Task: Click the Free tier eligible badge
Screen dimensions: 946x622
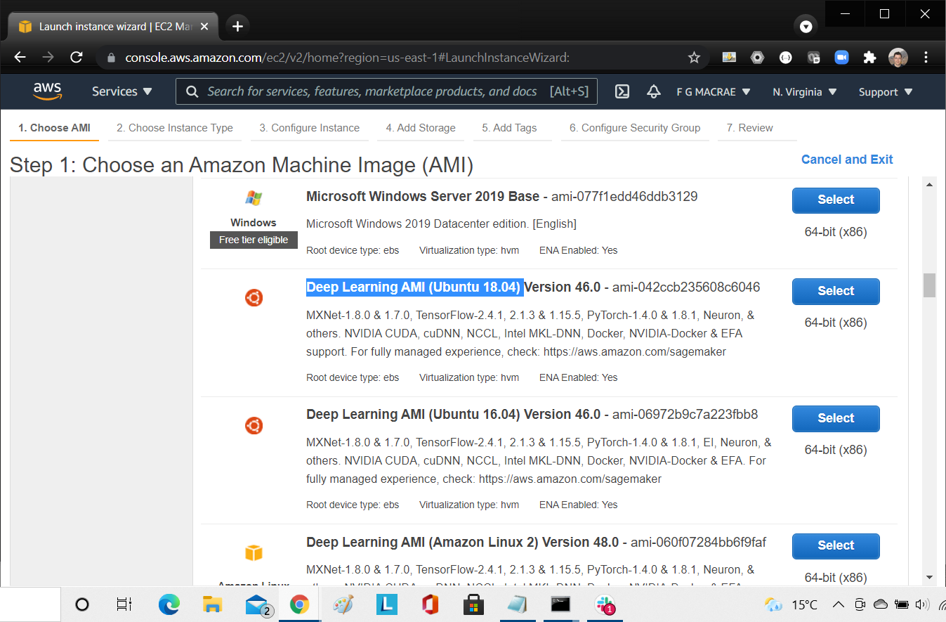Action: click(254, 240)
